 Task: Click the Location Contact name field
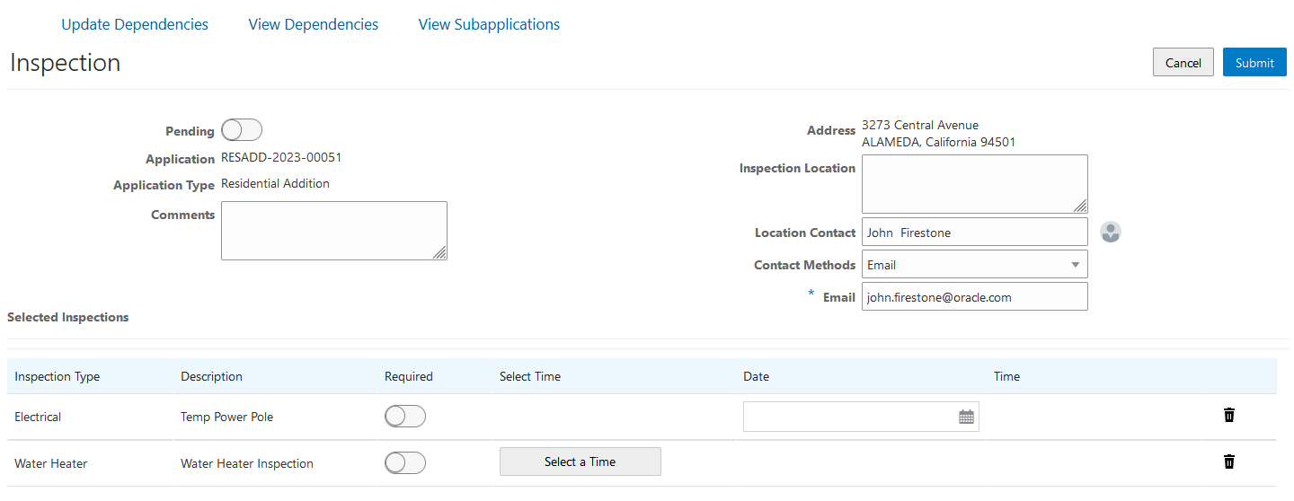coord(974,233)
